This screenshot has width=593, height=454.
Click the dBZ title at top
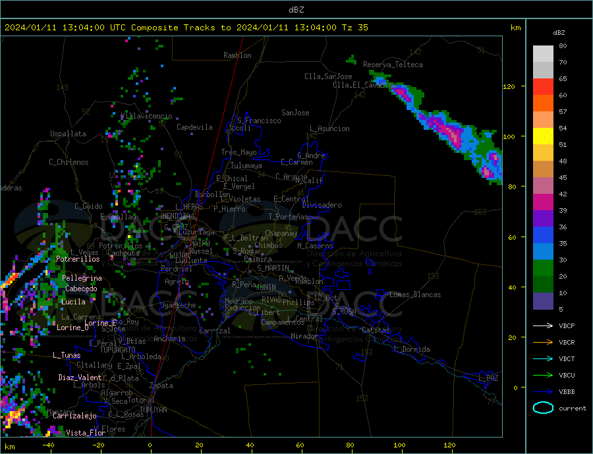(x=296, y=10)
